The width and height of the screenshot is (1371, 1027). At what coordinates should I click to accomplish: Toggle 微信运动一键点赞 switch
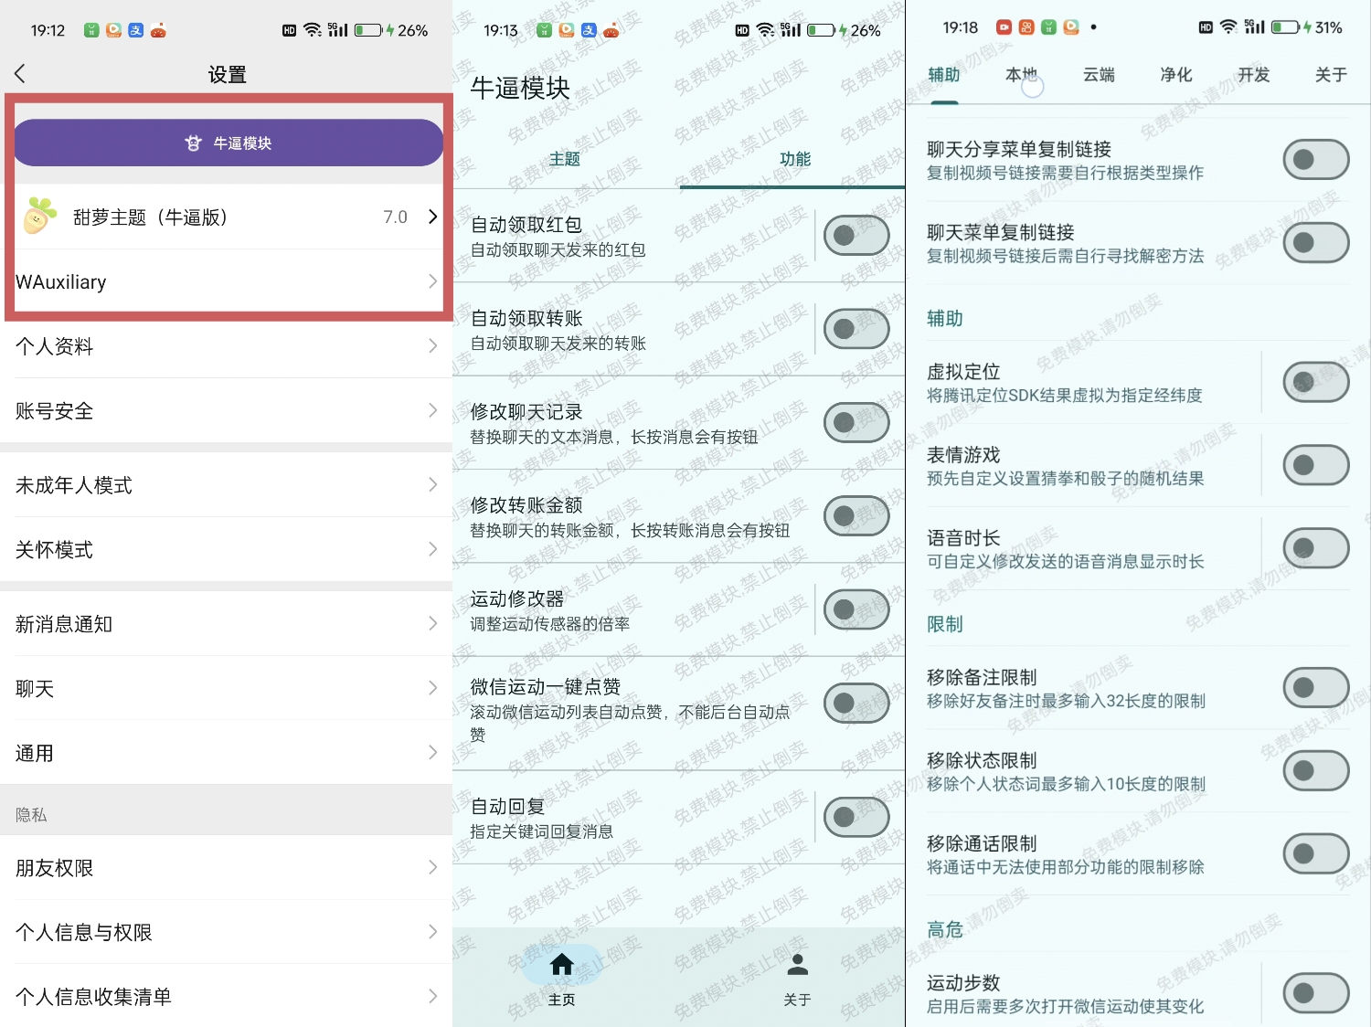coord(856,704)
